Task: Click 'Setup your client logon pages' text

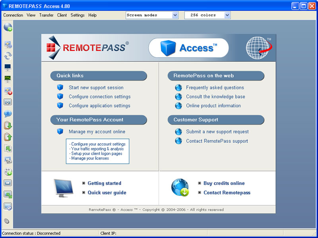Action: tap(96, 154)
